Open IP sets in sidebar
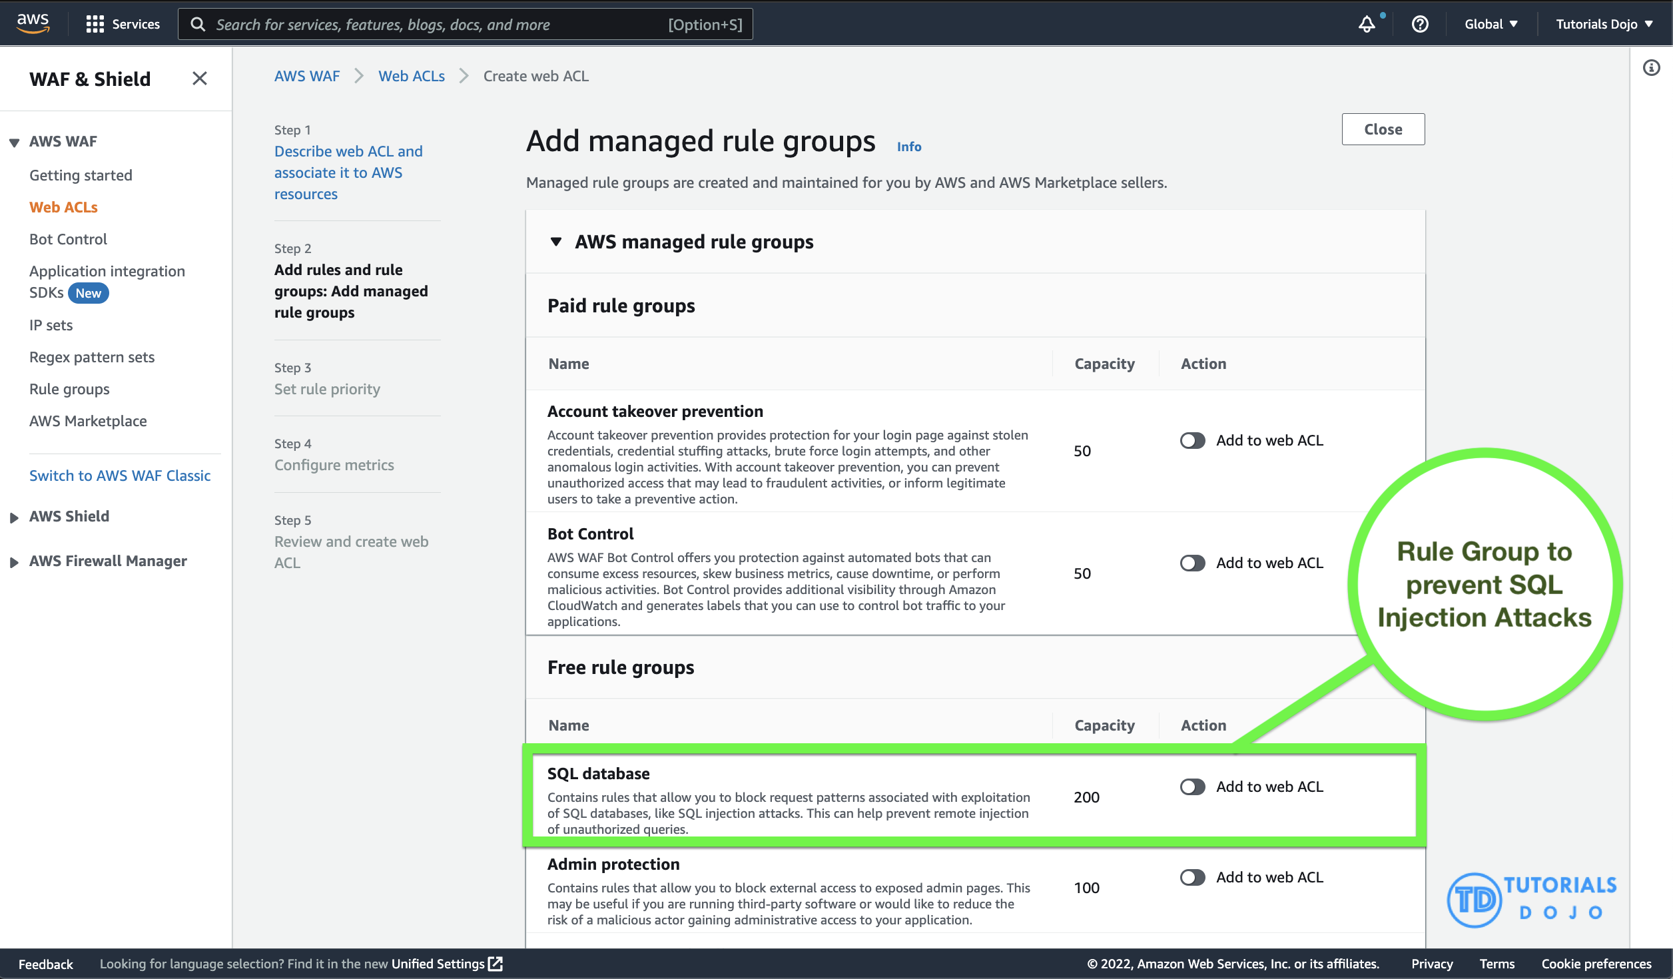Image resolution: width=1673 pixels, height=979 pixels. click(51, 325)
